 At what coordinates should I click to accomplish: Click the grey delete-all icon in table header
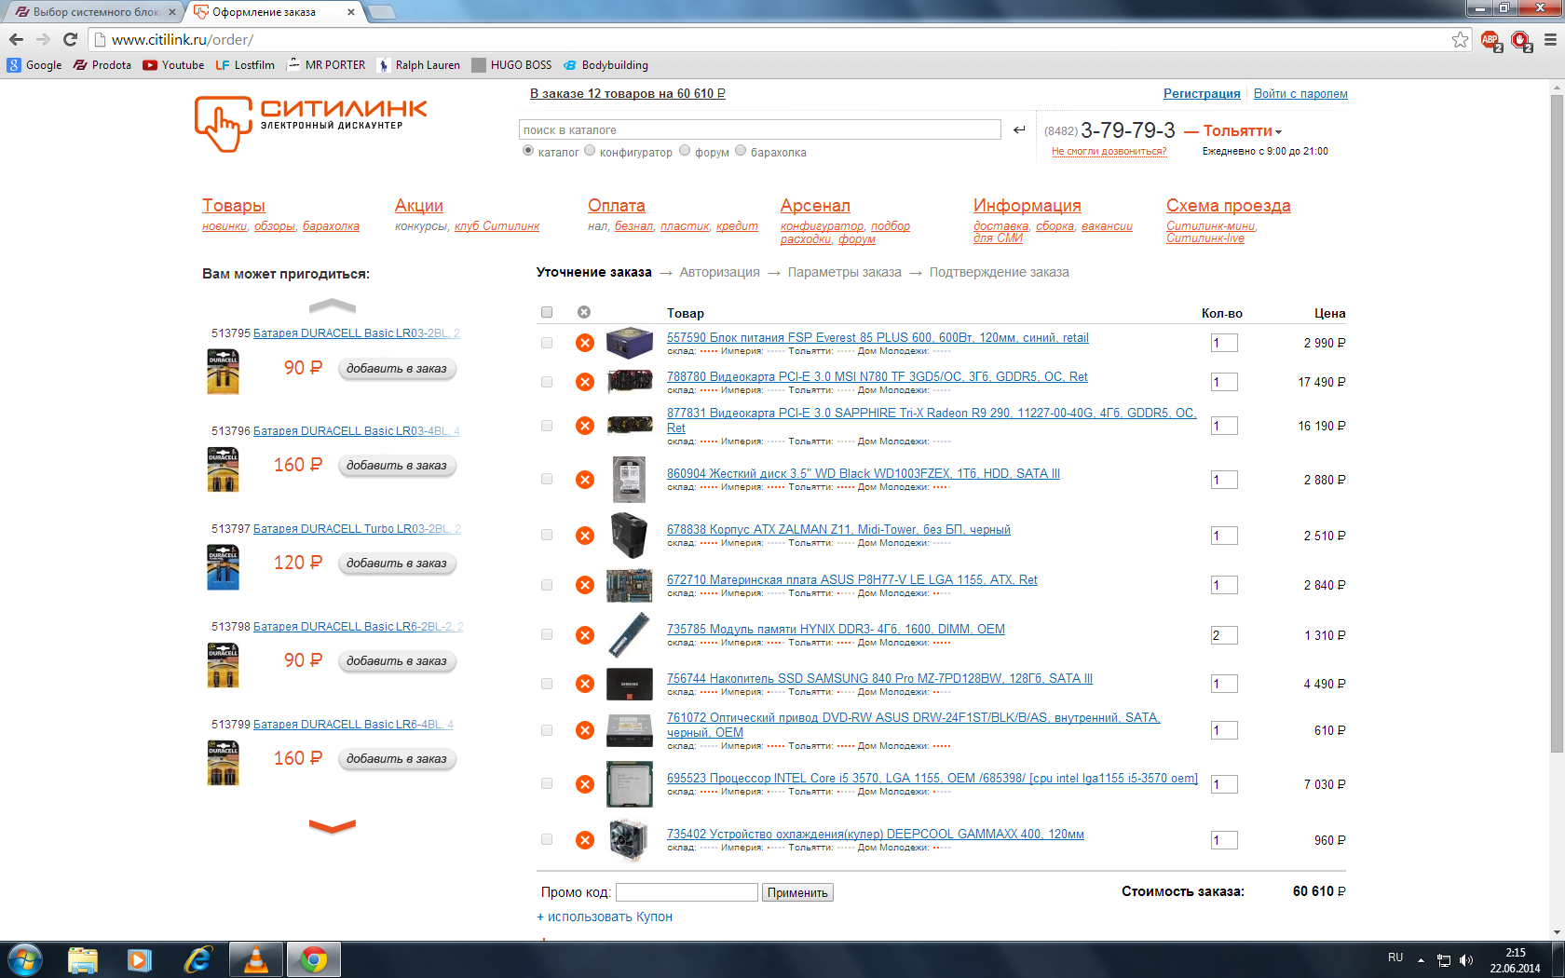(584, 312)
